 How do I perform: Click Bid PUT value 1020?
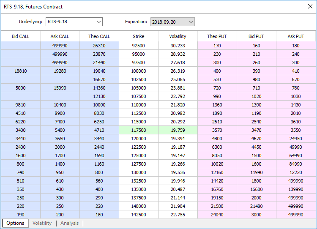point(256,96)
